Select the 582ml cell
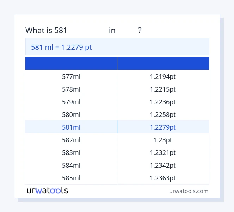The width and height of the screenshot is (234, 212). 71,140
